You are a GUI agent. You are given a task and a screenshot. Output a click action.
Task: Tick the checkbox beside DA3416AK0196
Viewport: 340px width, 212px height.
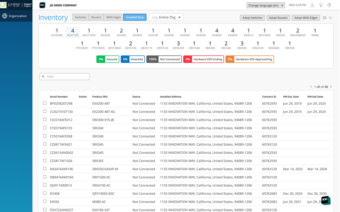pos(45,169)
